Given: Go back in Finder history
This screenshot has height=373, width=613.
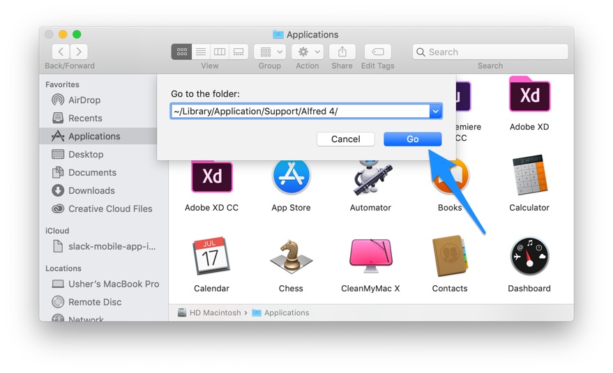Looking at the screenshot, I should [x=61, y=52].
